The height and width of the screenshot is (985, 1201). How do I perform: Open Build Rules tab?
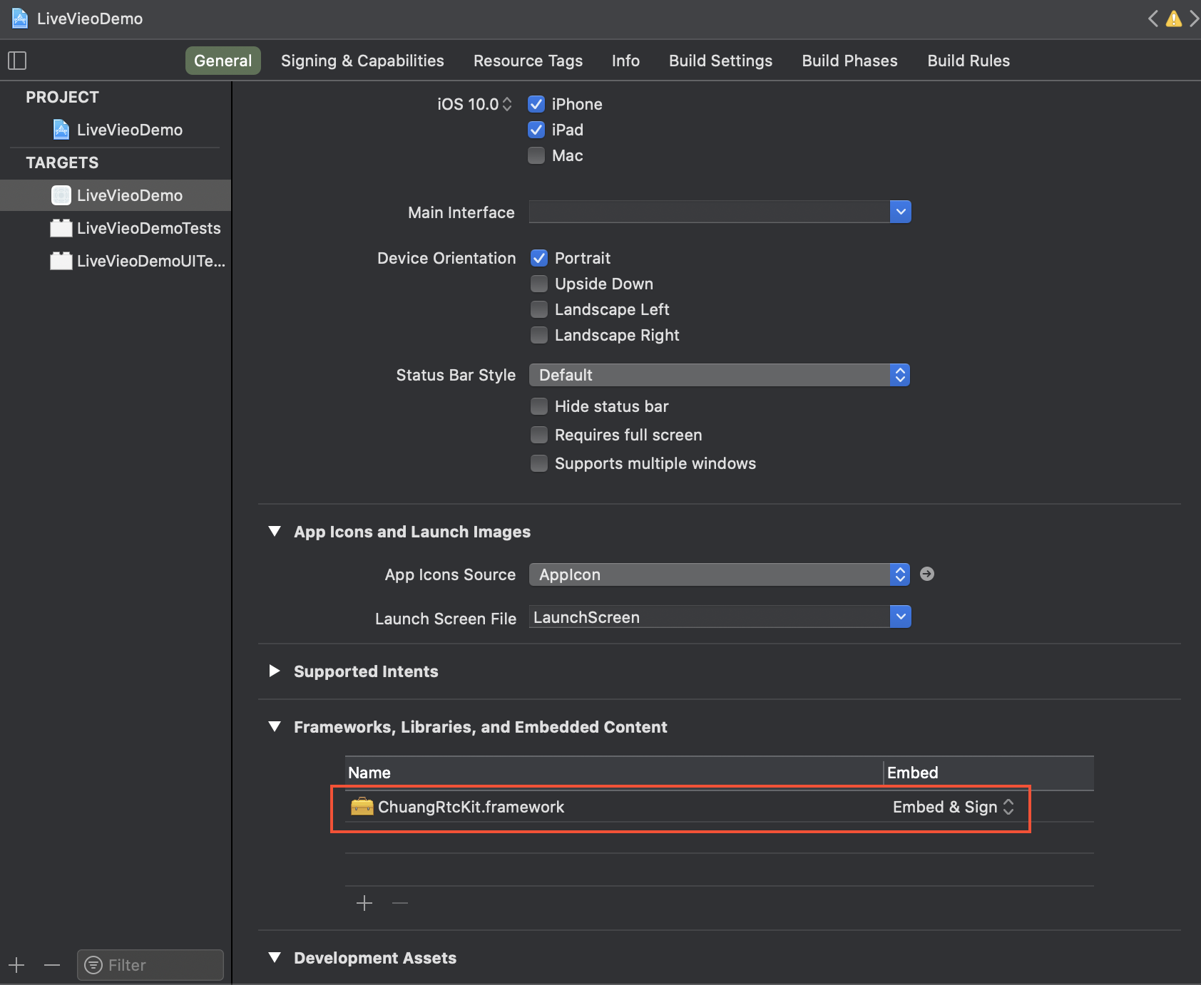(x=969, y=61)
